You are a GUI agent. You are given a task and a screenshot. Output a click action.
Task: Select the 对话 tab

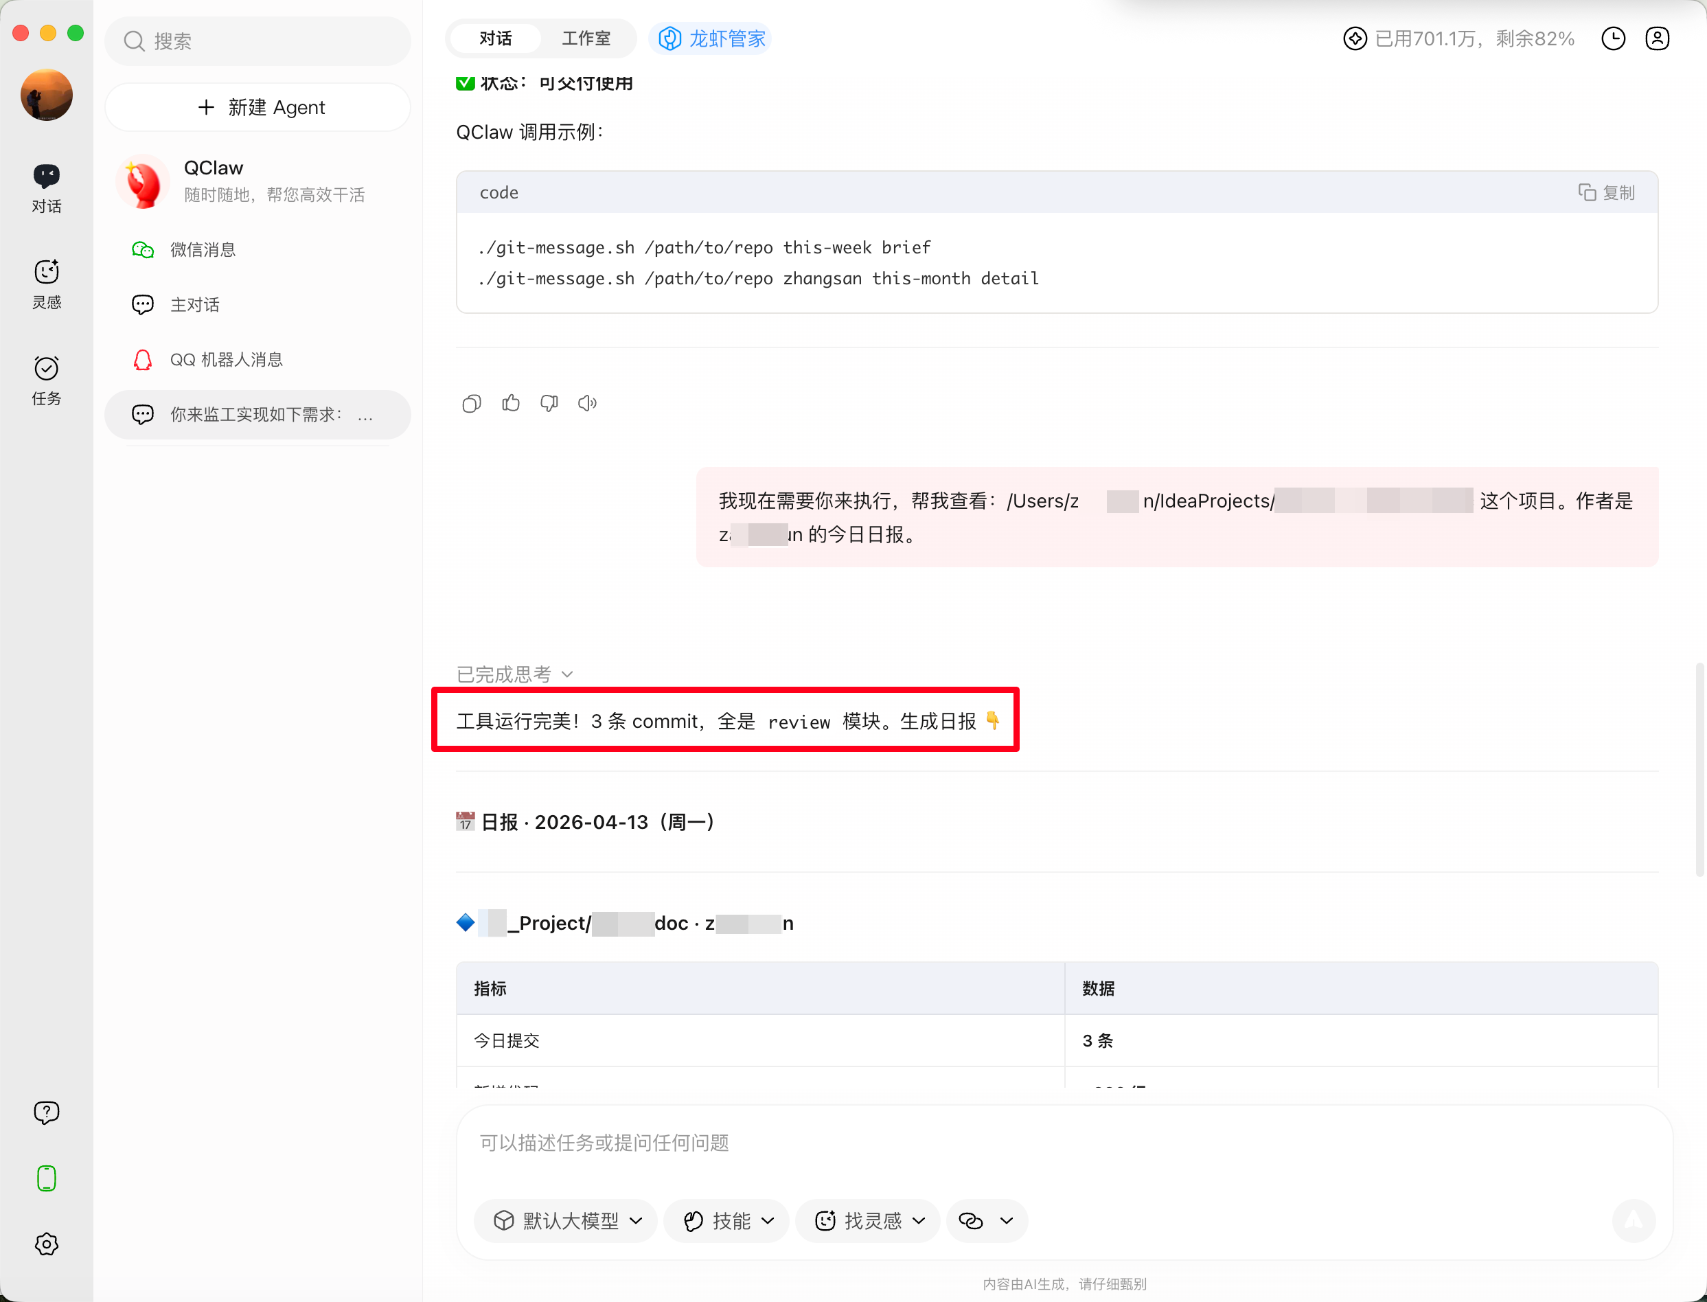(495, 38)
